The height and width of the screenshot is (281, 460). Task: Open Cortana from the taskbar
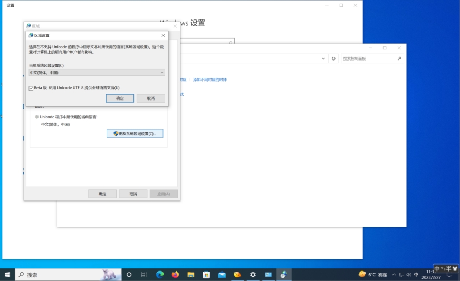click(x=129, y=275)
